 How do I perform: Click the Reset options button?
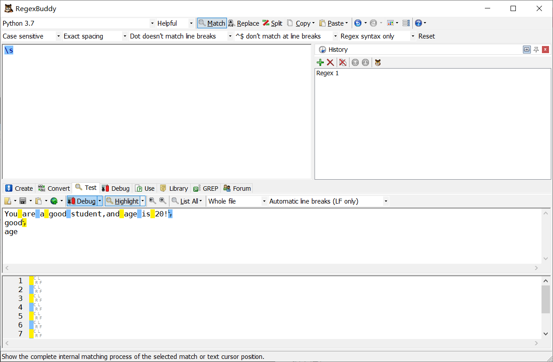[x=426, y=36]
